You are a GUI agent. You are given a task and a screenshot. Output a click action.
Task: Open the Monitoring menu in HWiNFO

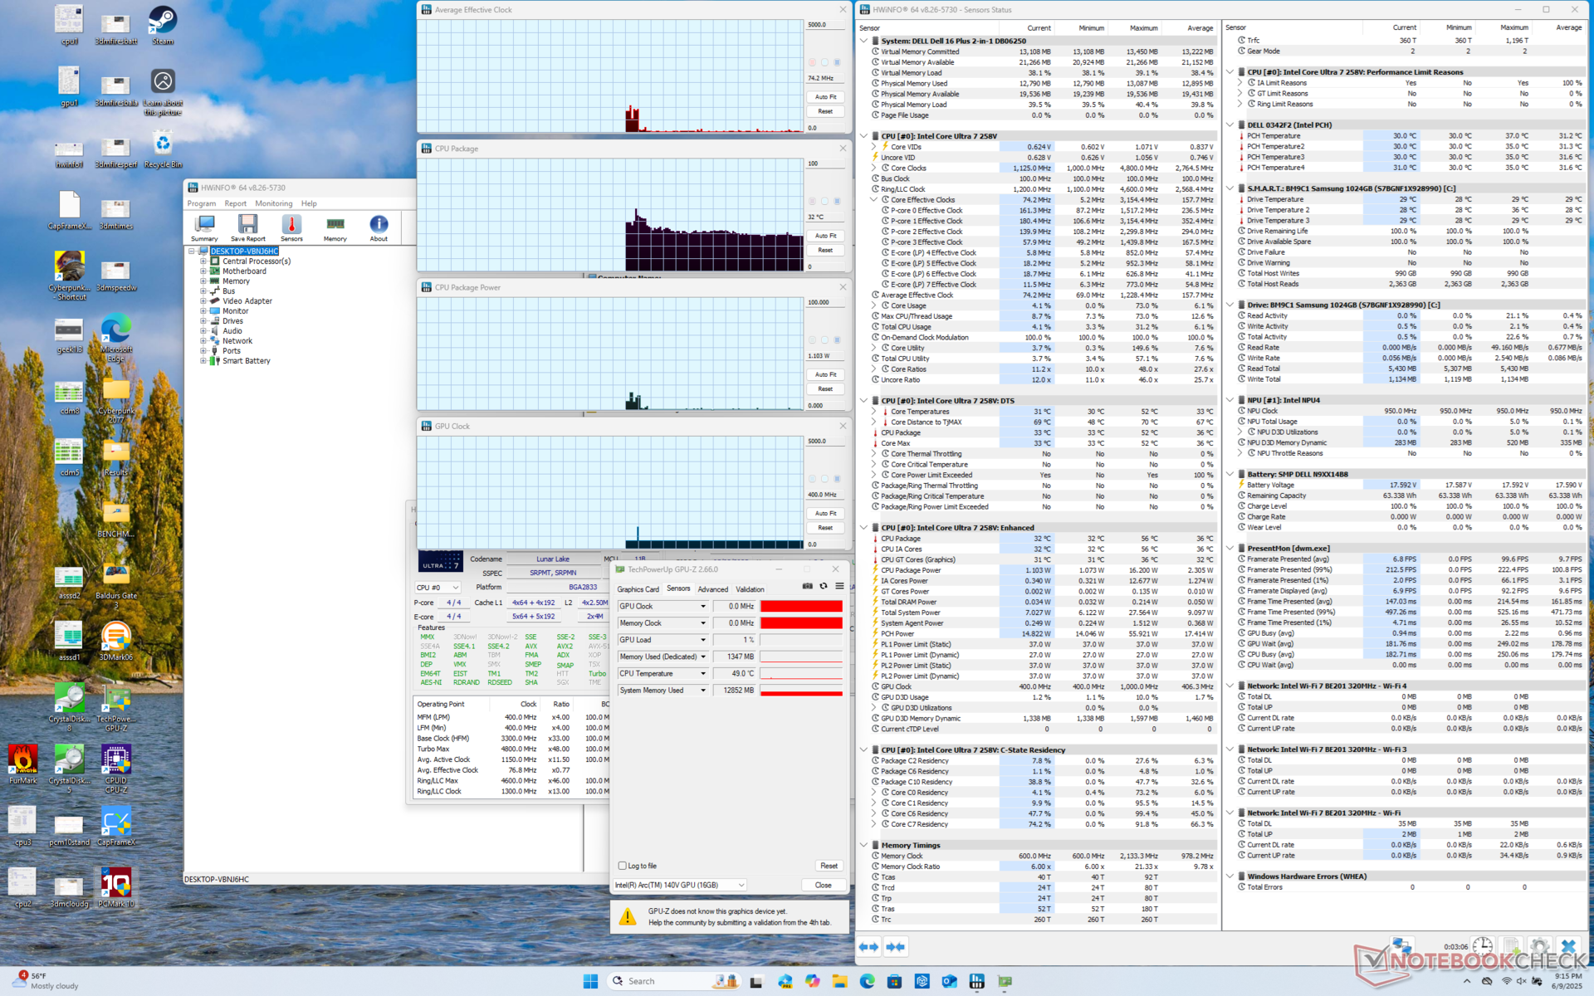coord(273,203)
